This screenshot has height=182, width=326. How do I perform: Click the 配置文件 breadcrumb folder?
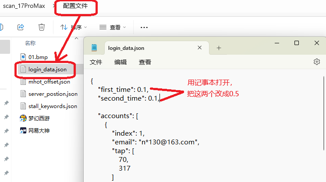click(75, 7)
